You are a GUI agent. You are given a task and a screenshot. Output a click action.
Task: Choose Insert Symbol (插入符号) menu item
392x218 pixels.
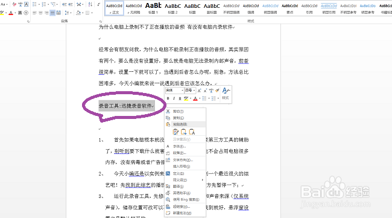[185, 167]
